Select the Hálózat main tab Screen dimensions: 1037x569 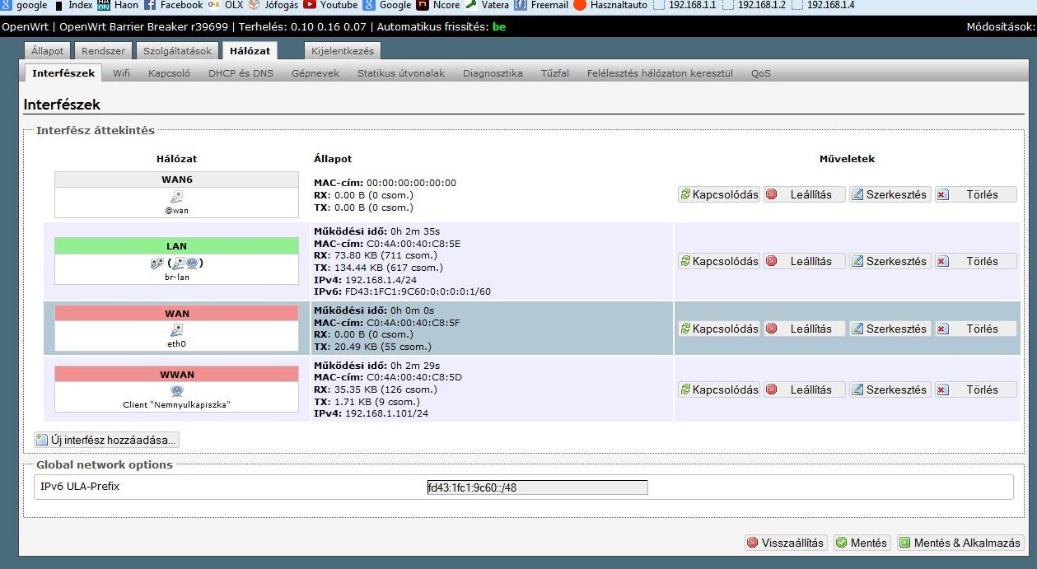pyautogui.click(x=250, y=51)
